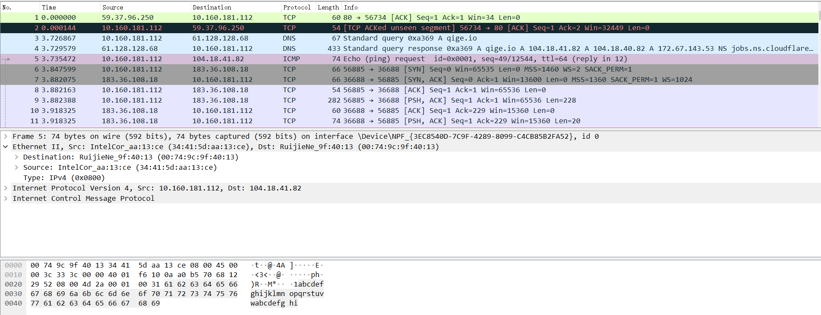Click hex offset 0030 row bytes
The width and height of the screenshot is (821, 315).
(x=134, y=294)
